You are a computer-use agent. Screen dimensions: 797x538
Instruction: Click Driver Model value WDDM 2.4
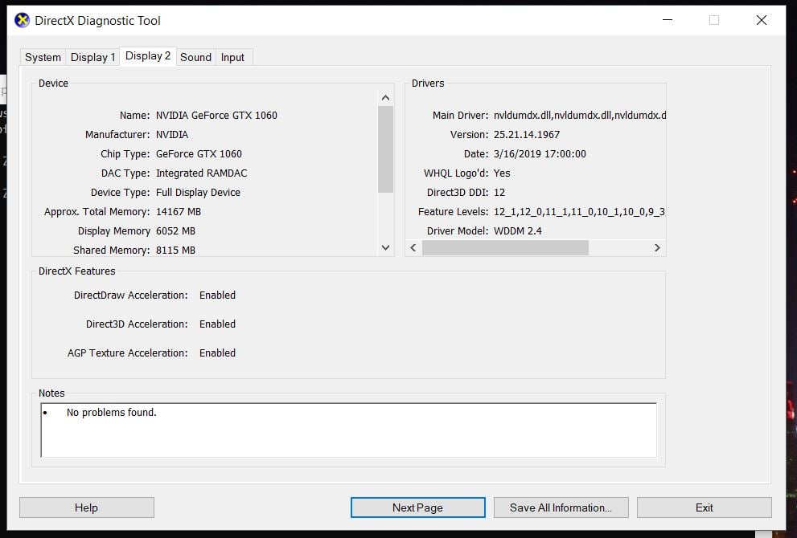[517, 231]
